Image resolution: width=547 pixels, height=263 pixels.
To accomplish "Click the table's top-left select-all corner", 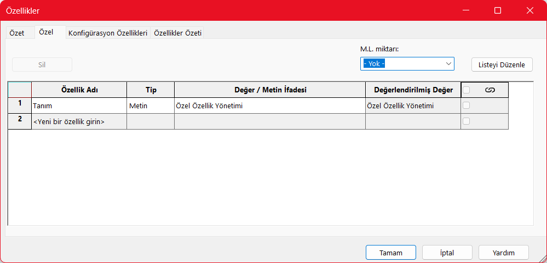I will 20,90.
